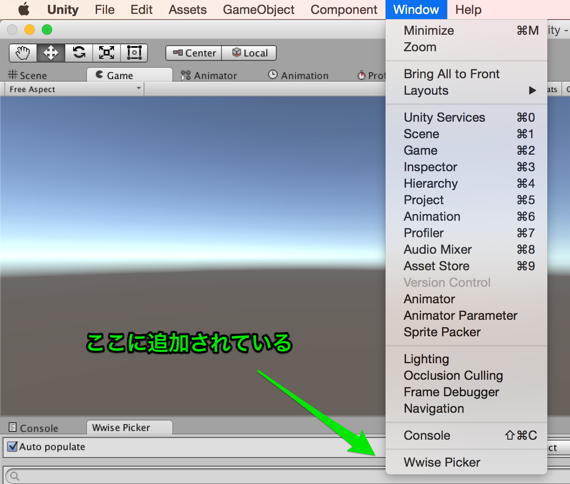
Task: Choose Profiler in Window menu
Action: pos(466,233)
